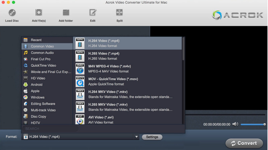Start conversion with the Convert button
This screenshot has height=150, width=268.
244,143
